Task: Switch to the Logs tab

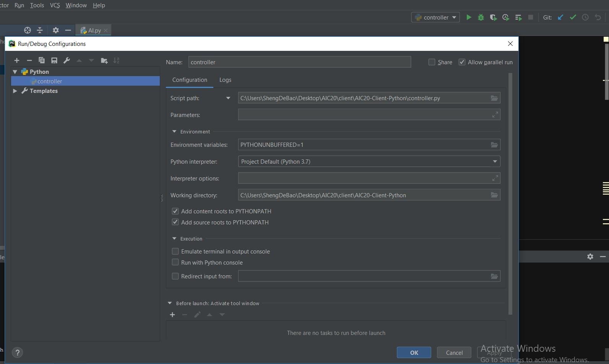Action: [x=225, y=80]
